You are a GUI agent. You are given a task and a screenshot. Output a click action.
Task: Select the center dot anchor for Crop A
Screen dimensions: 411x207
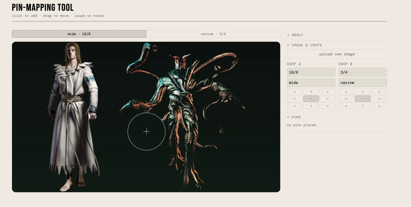click(311, 99)
